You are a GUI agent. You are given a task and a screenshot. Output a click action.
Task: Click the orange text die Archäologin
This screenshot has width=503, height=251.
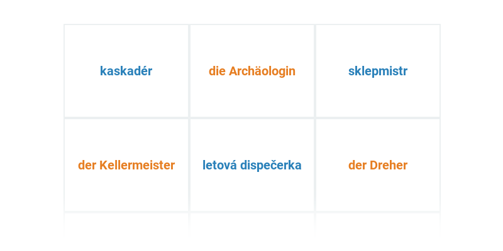[x=252, y=71]
